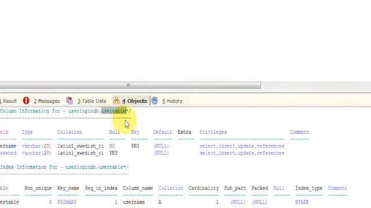
Task: Click privileges text in the username row
Action: pyautogui.click(x=242, y=146)
